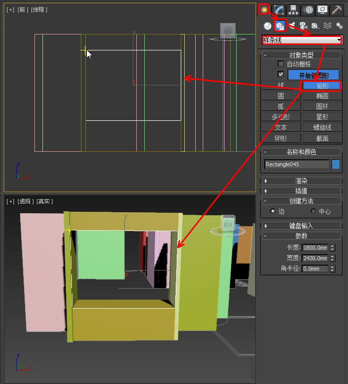Enable the 自动栅格 checkbox
Viewport: 348px width, 384px height.
(281, 64)
